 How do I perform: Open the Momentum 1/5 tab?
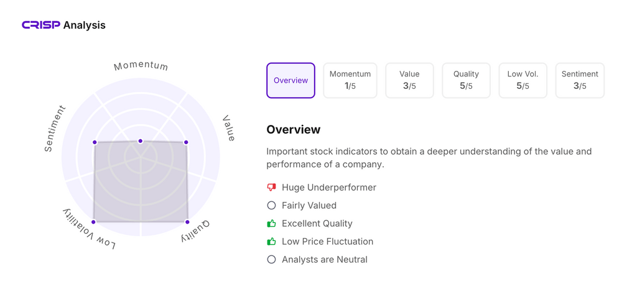tap(350, 80)
